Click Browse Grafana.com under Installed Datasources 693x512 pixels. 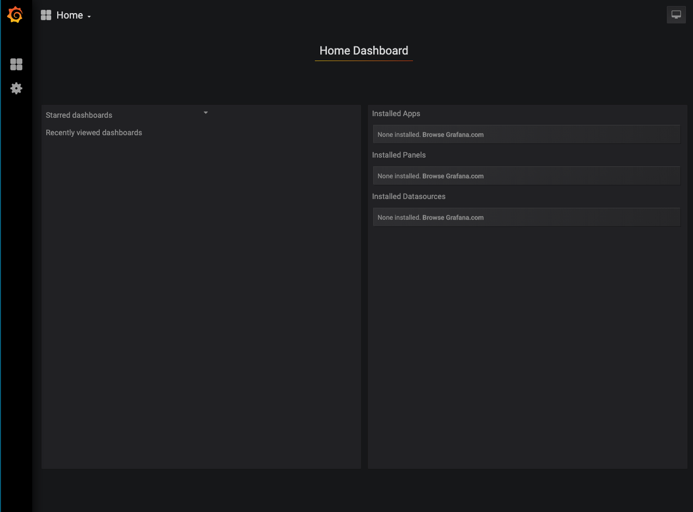[453, 218]
